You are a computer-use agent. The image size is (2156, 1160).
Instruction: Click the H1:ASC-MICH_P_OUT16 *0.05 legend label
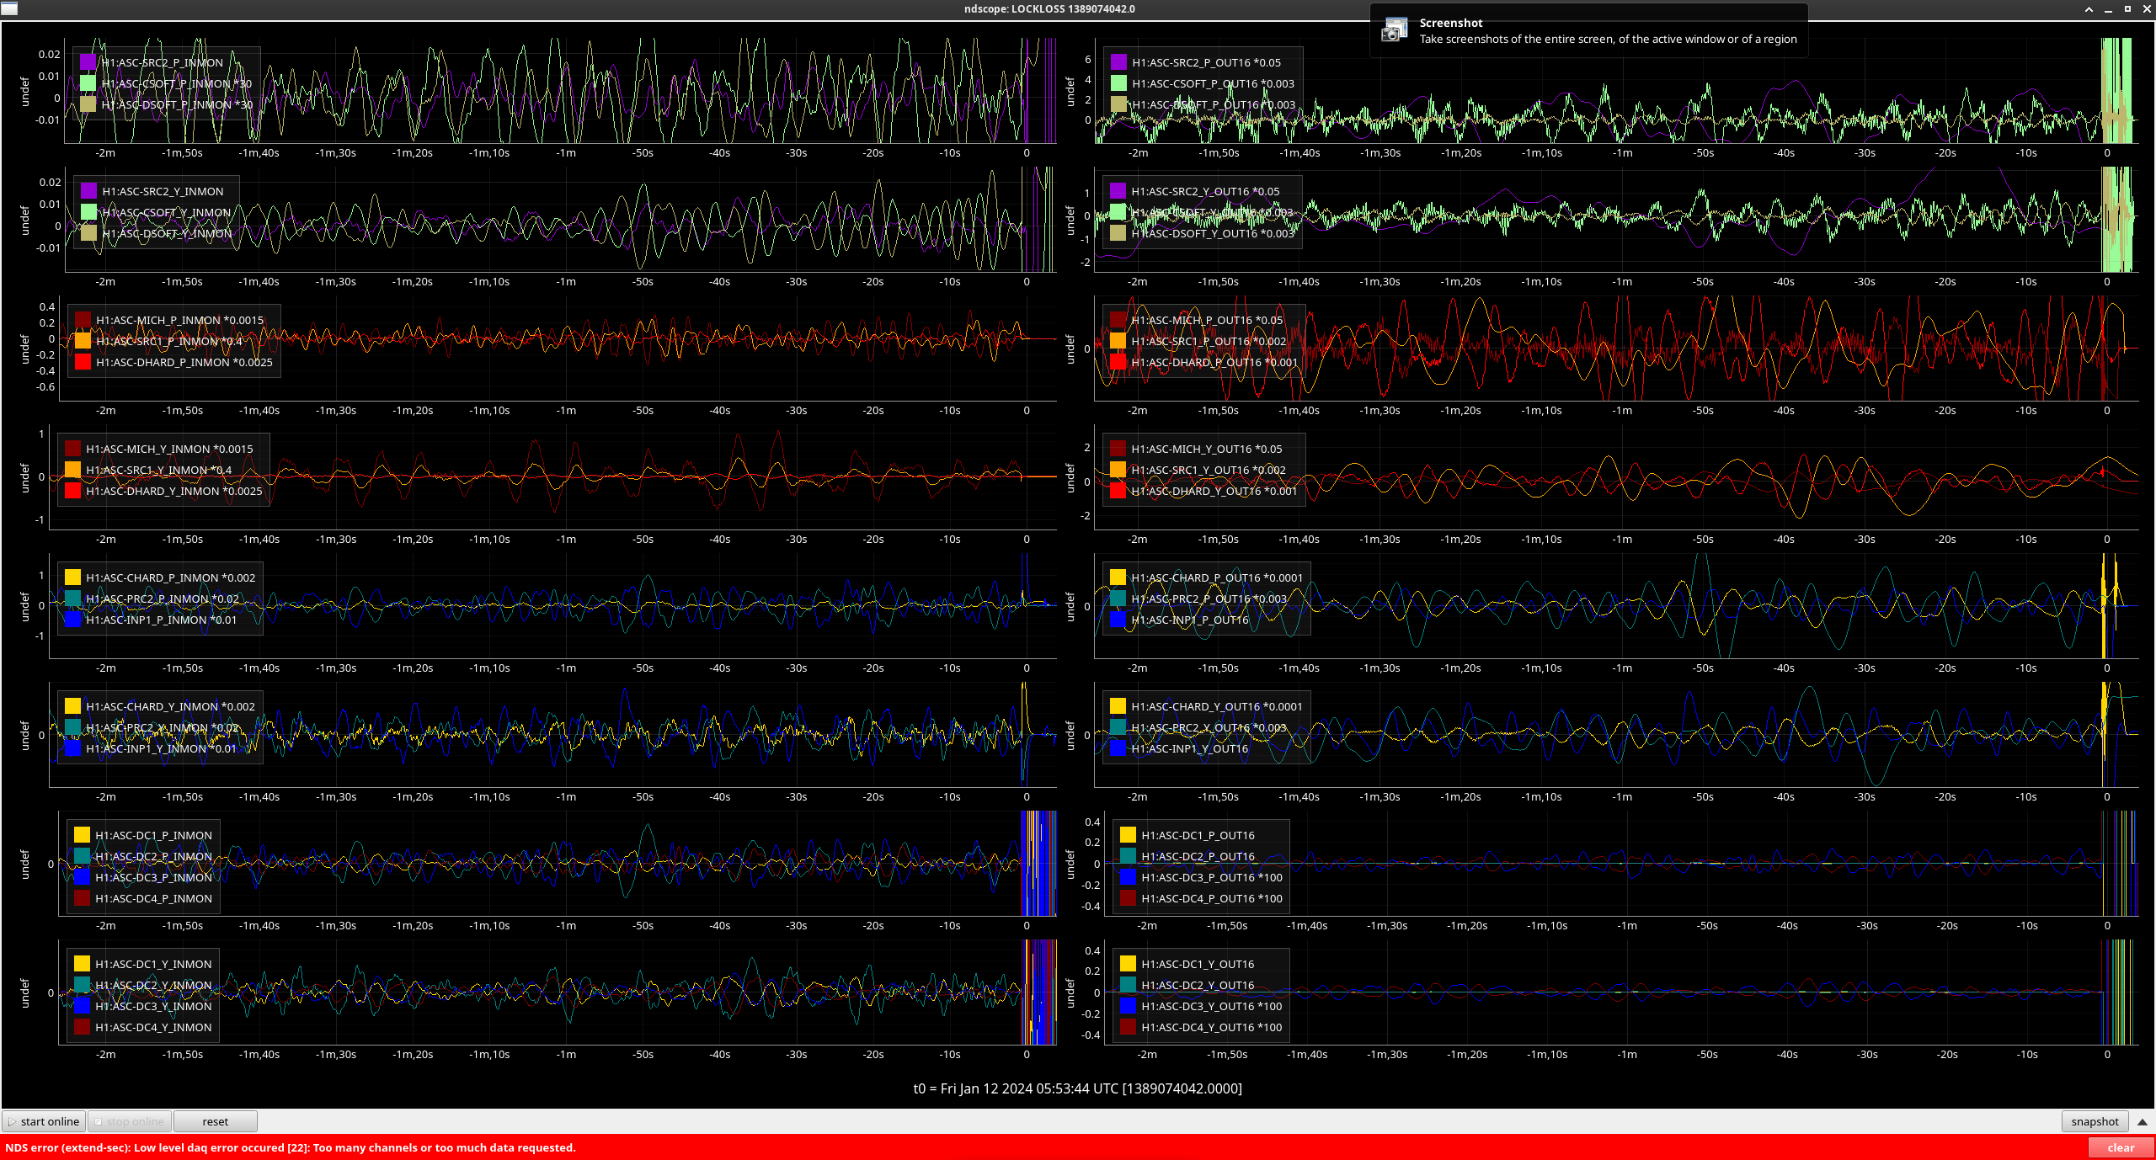[1207, 321]
